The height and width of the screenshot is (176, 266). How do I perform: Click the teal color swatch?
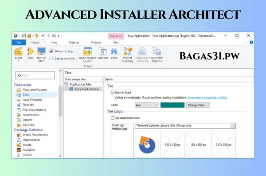[x=172, y=105]
